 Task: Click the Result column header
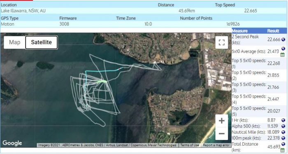tap(273, 31)
